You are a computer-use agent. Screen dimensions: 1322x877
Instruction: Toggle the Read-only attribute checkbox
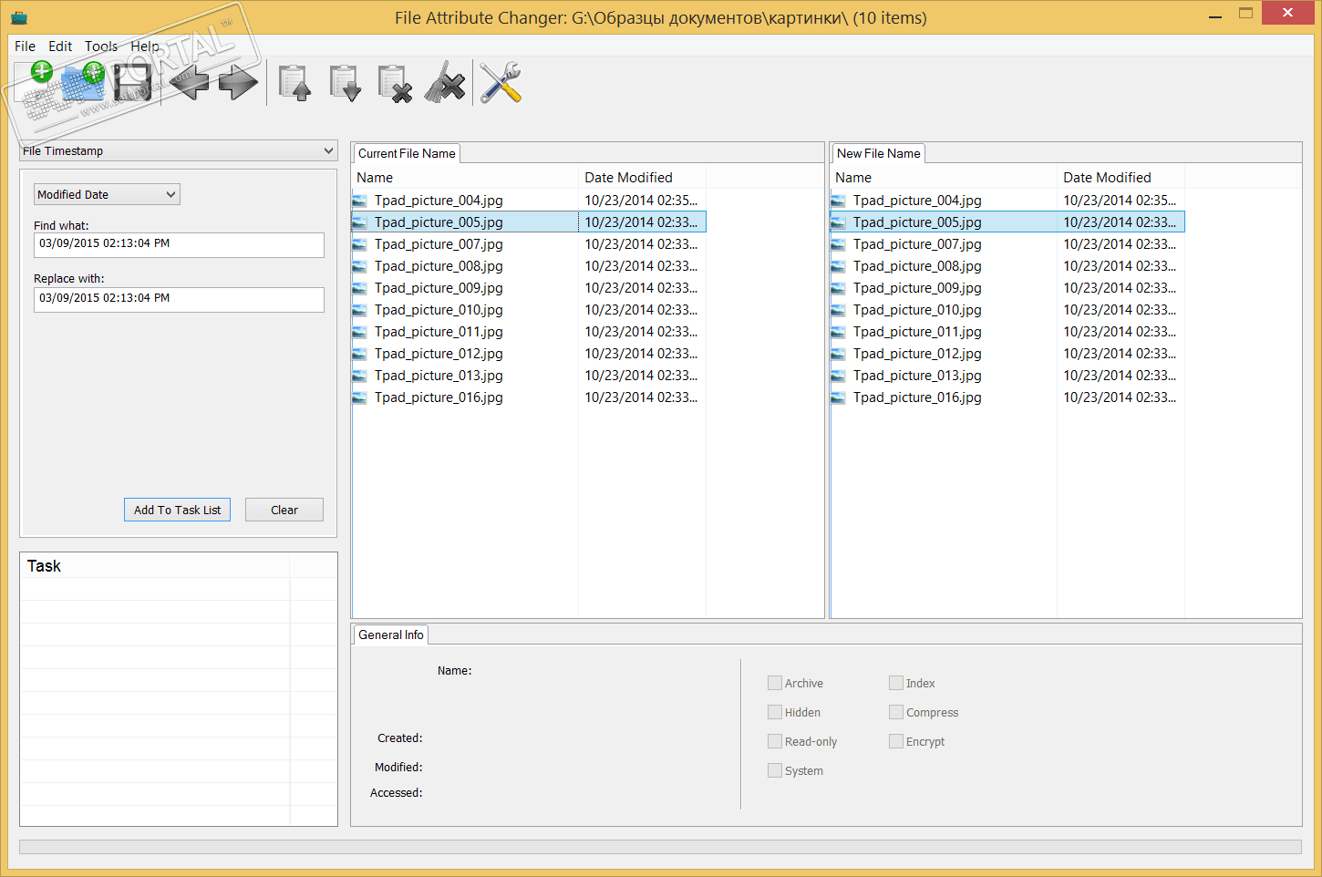775,741
